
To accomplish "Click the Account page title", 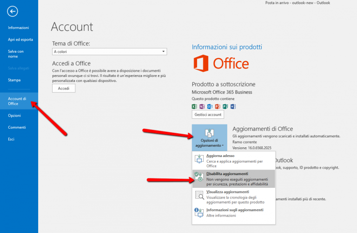I will [x=72, y=27].
